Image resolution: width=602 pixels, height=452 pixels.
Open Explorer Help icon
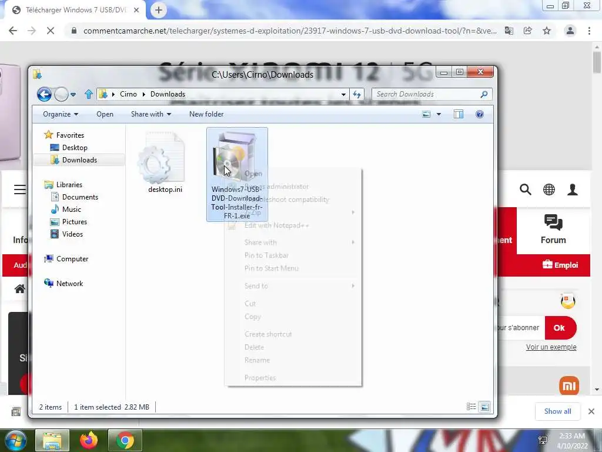480,114
